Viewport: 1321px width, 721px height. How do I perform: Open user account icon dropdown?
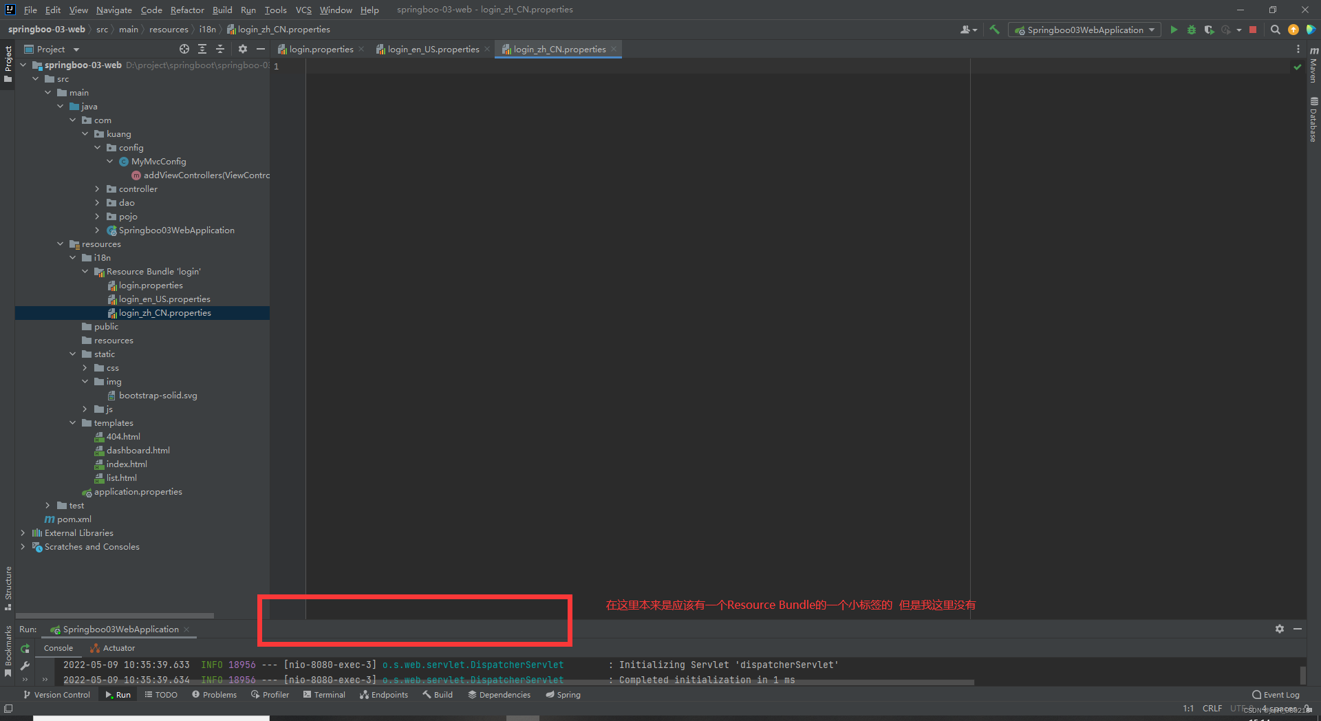point(969,30)
